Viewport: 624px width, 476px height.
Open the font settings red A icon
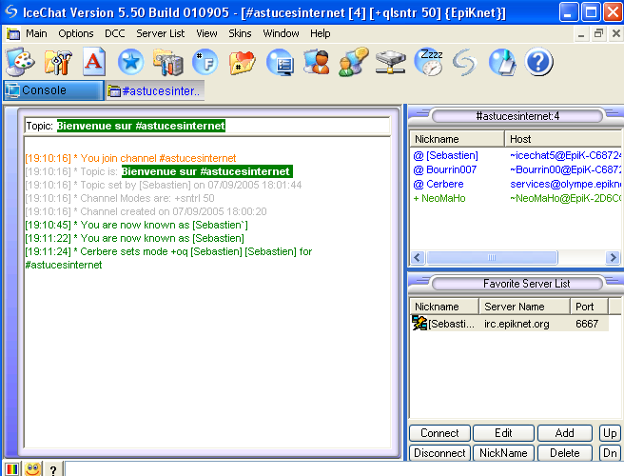(94, 62)
